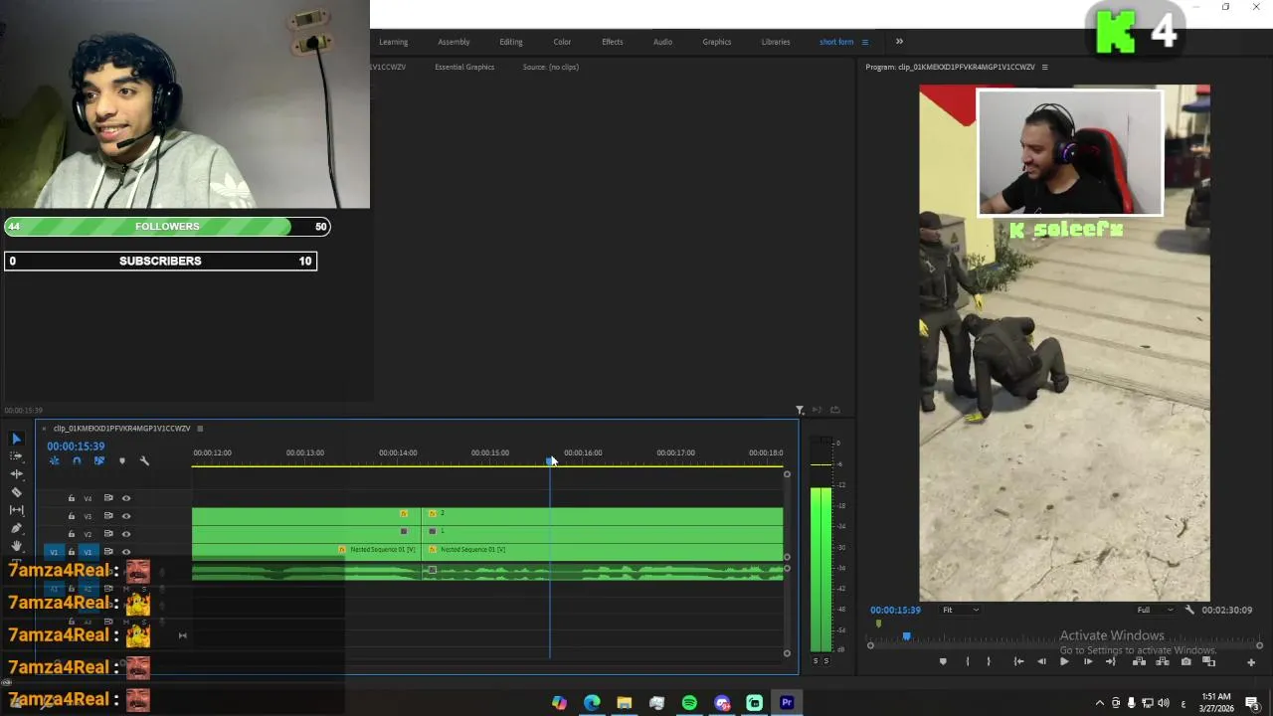Switch to Editing workspace
Viewport: 1273px width, 716px height.
coord(511,42)
